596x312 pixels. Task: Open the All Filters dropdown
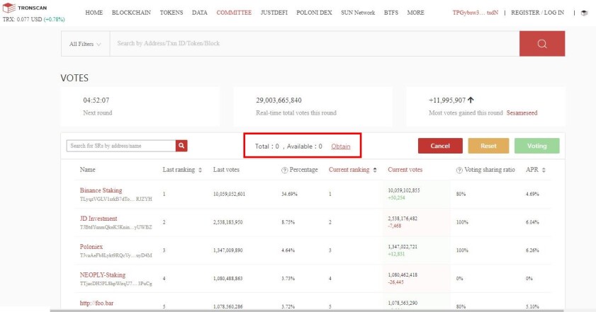tap(85, 44)
